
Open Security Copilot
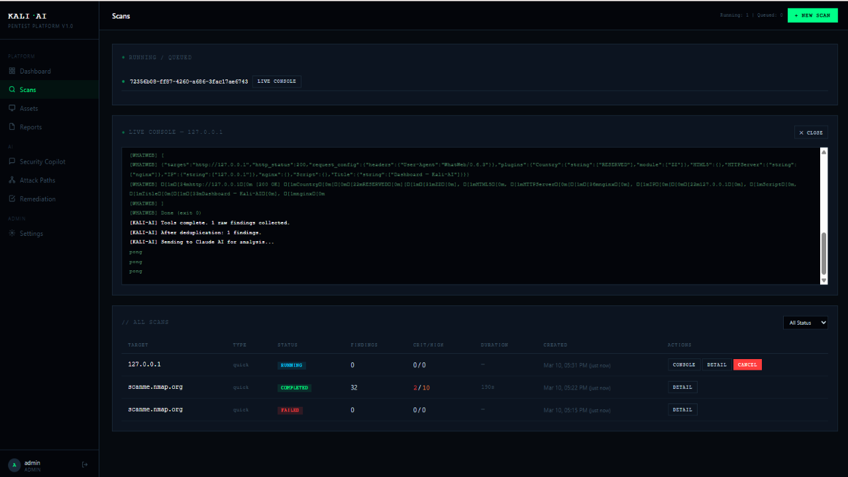point(49,162)
